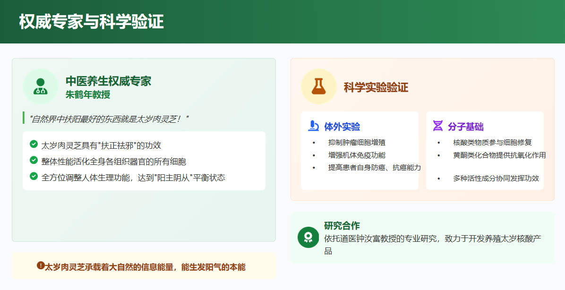Viewport: 565px width, 290px height.
Task: Click the name 朱鹤年教授
Action: pyautogui.click(x=88, y=94)
